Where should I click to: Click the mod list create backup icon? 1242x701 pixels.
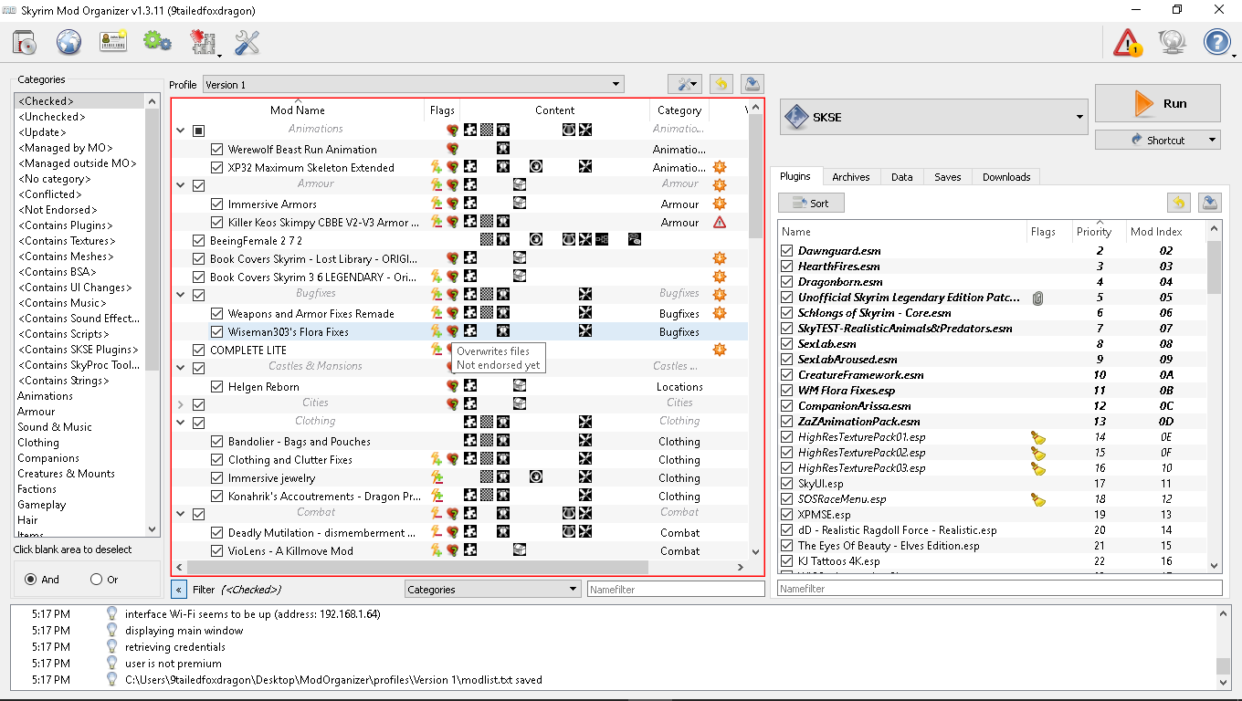(752, 84)
